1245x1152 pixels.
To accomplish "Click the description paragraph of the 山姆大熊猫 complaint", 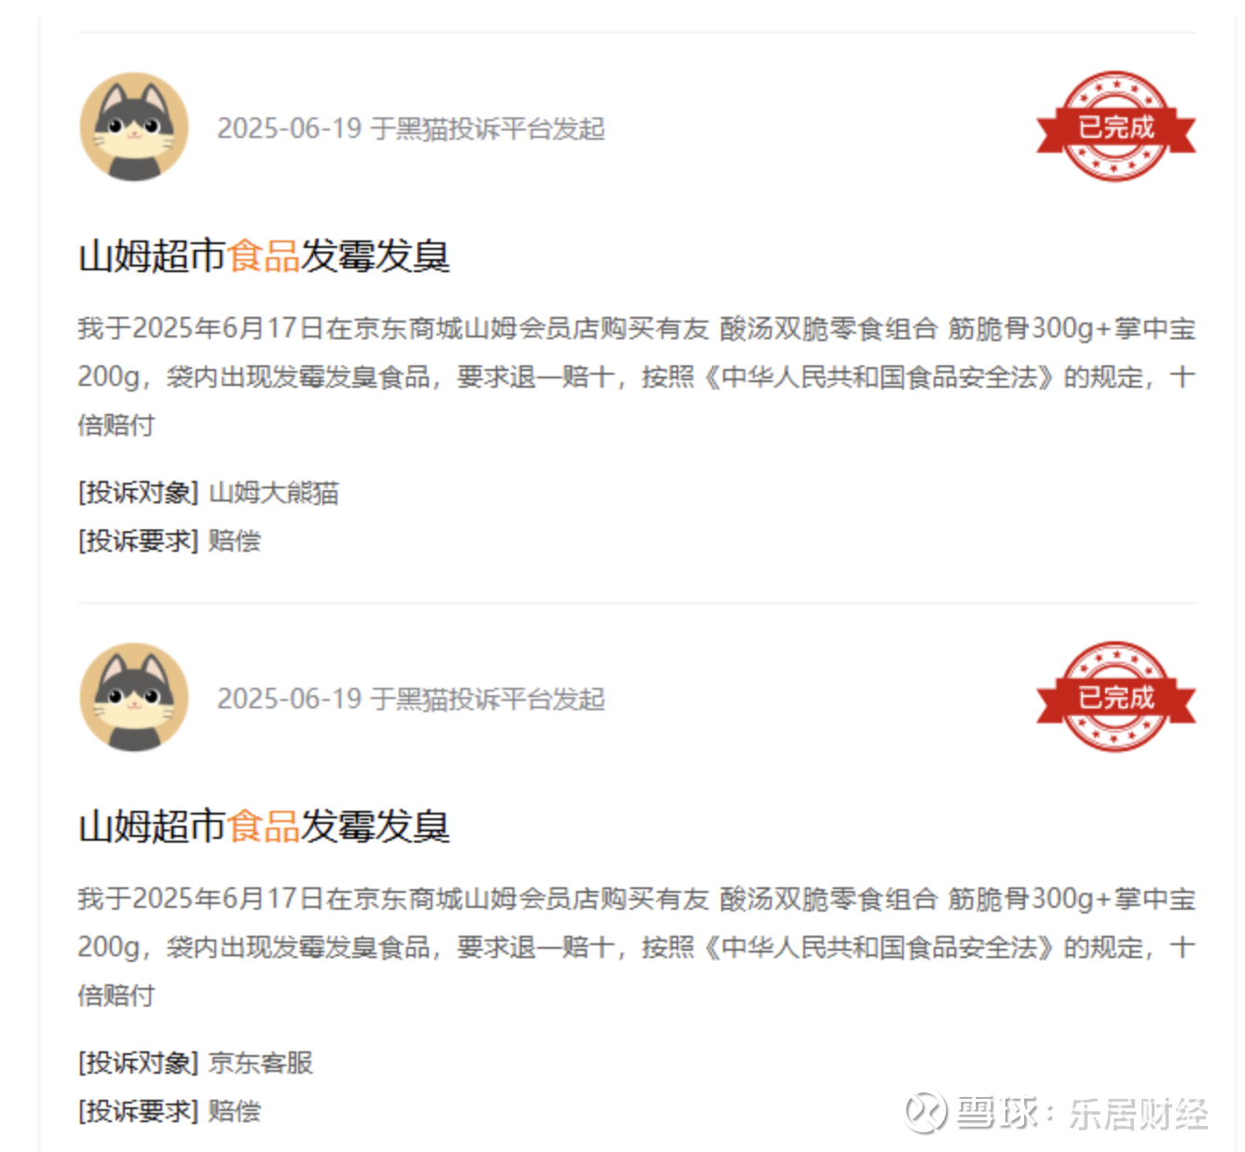I will click(636, 377).
